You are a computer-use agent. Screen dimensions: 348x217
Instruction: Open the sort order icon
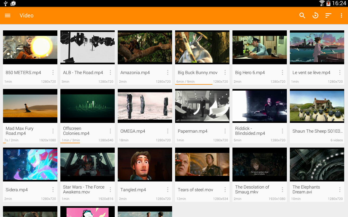(328, 15)
